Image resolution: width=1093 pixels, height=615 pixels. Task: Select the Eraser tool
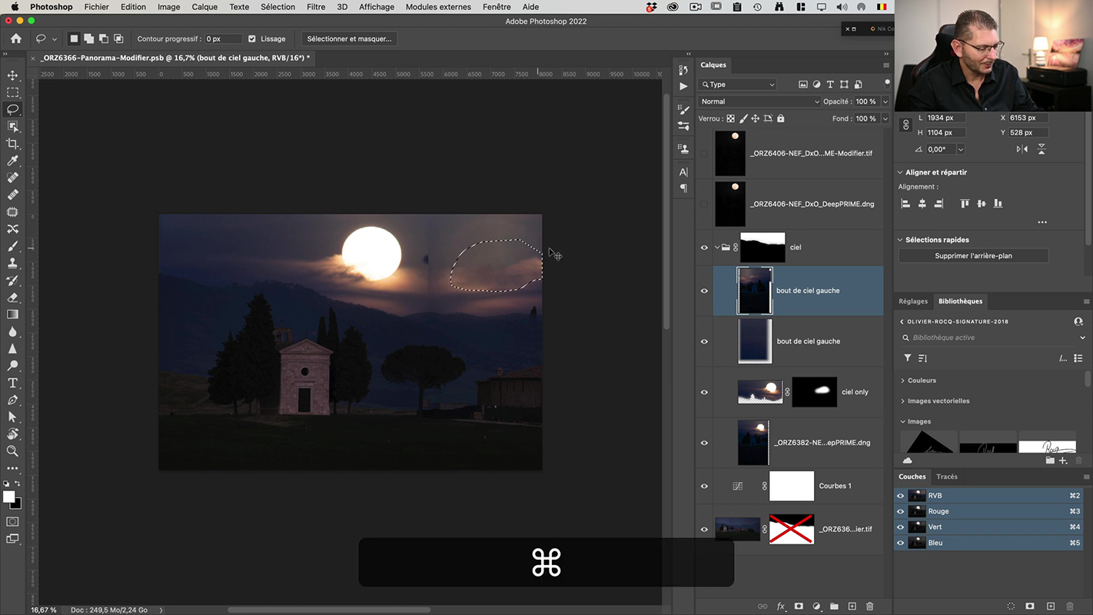[x=12, y=298]
